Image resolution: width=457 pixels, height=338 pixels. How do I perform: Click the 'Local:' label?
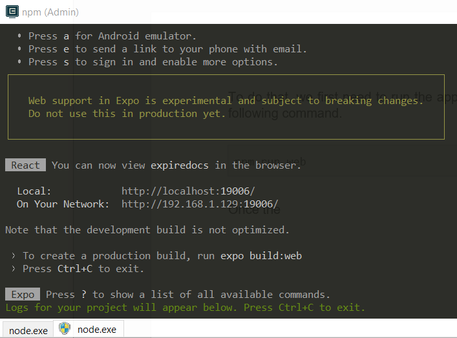click(34, 191)
